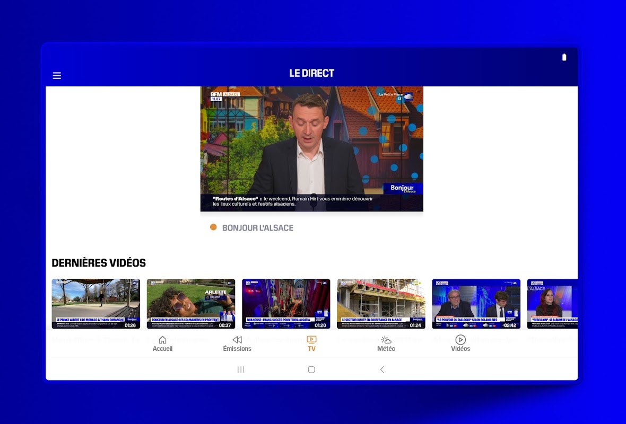Open the 'Rebellion' album video thumbnail

553,304
